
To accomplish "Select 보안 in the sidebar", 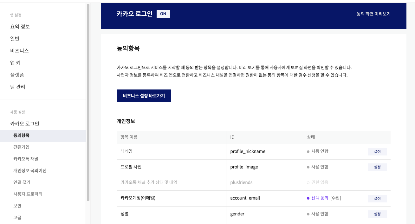I will coord(17,206).
